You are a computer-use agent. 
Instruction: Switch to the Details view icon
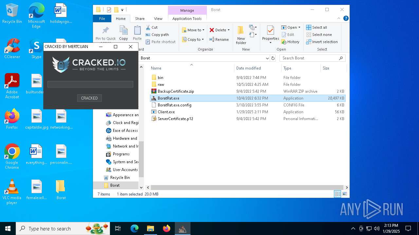click(337, 194)
